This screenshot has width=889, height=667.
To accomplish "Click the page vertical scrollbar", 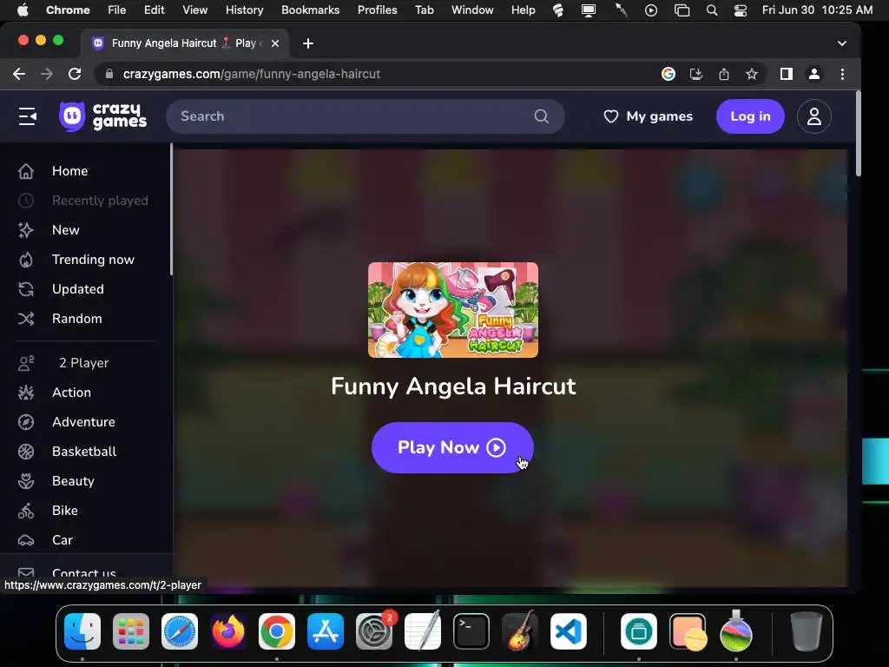I will pos(858,135).
